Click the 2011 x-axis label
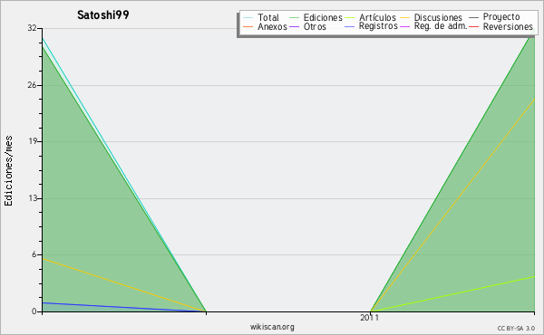Viewport: 544px width, 335px height. click(370, 318)
